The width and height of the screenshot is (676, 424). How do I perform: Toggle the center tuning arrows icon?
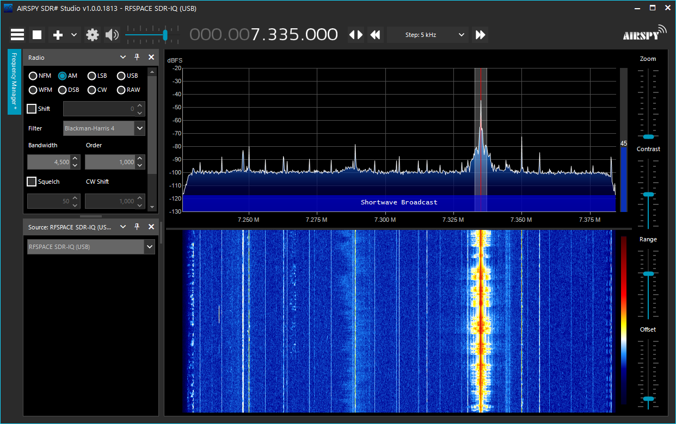pyautogui.click(x=355, y=35)
